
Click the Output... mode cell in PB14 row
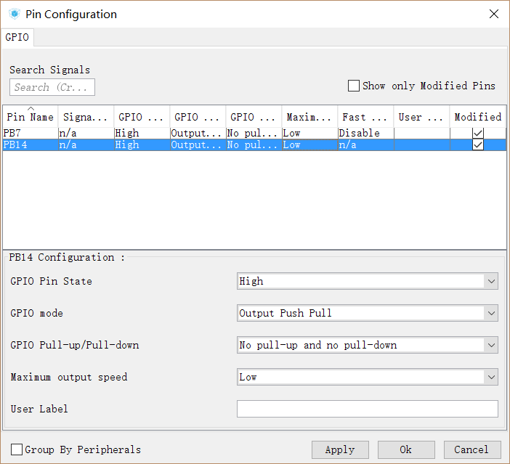click(x=198, y=145)
